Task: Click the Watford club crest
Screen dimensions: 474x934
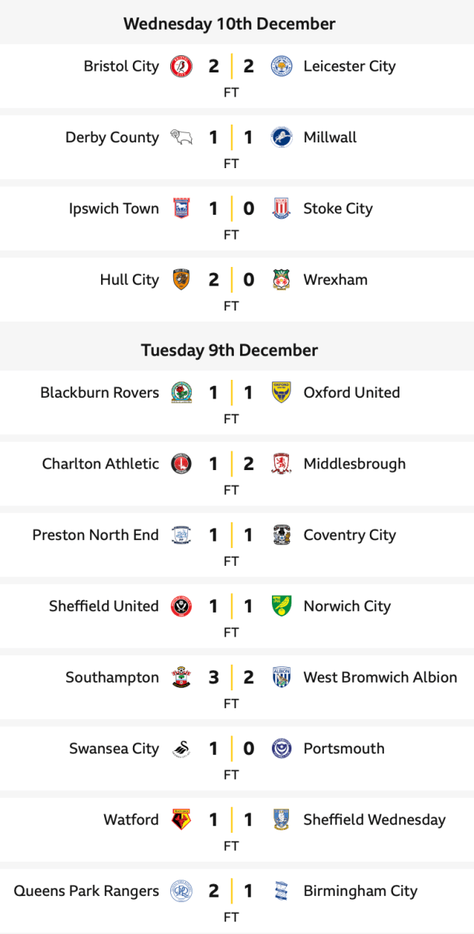Action: [x=181, y=820]
